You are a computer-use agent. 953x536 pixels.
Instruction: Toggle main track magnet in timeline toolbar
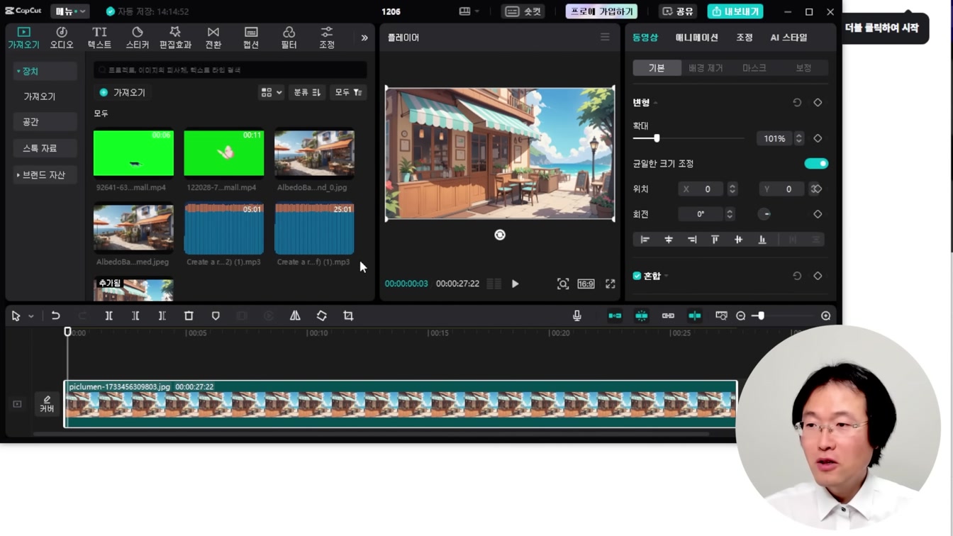point(615,316)
